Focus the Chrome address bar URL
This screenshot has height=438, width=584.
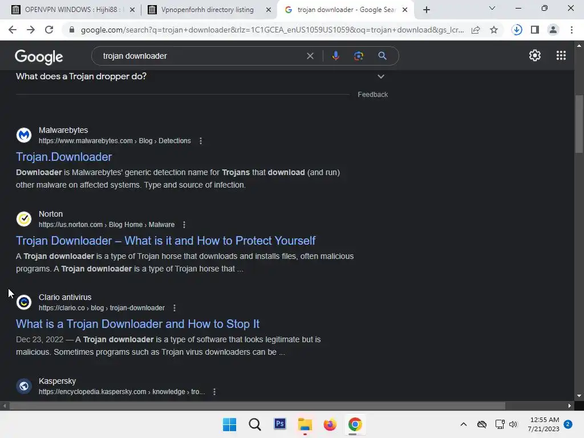272,30
